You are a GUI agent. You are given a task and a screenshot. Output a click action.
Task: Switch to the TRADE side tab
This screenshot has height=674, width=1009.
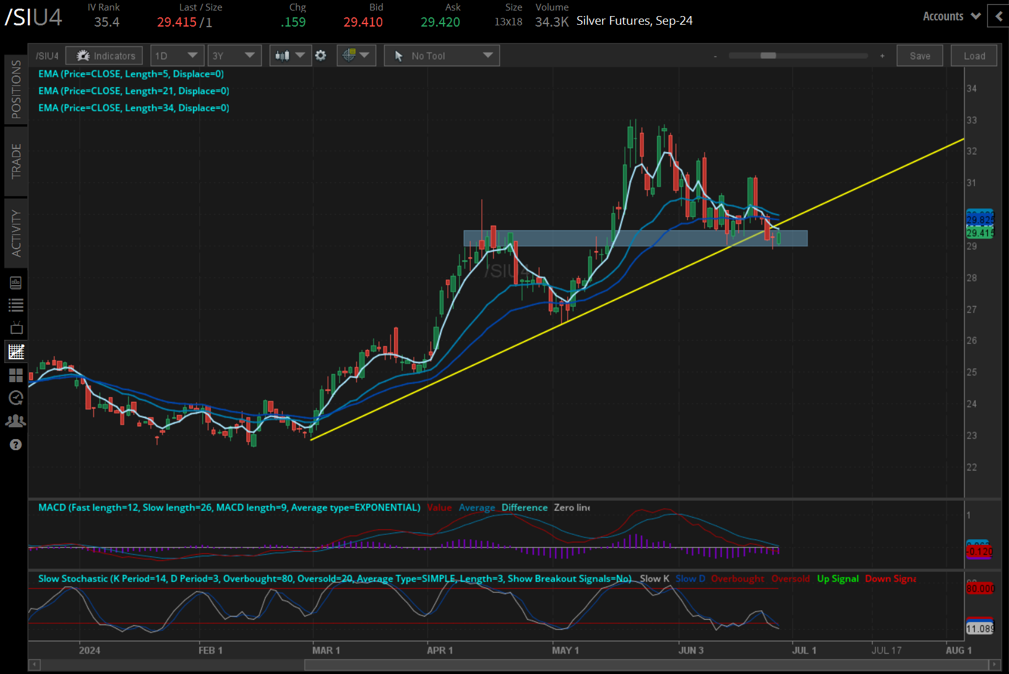pyautogui.click(x=16, y=161)
